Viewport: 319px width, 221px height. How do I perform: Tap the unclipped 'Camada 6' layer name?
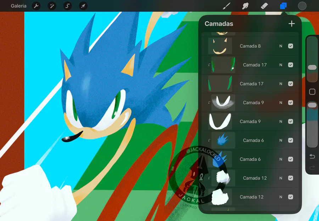250,159
